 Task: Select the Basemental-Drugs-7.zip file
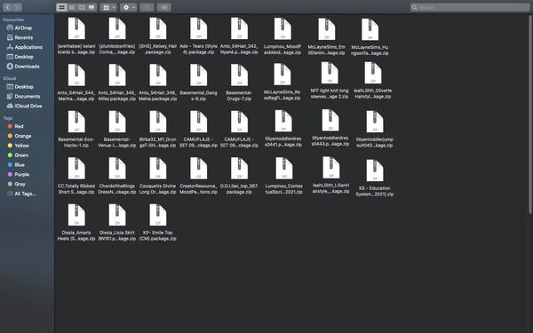point(239,83)
